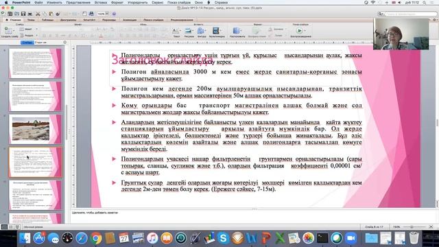Open the Skype icon in the Dock

pos(223,238)
